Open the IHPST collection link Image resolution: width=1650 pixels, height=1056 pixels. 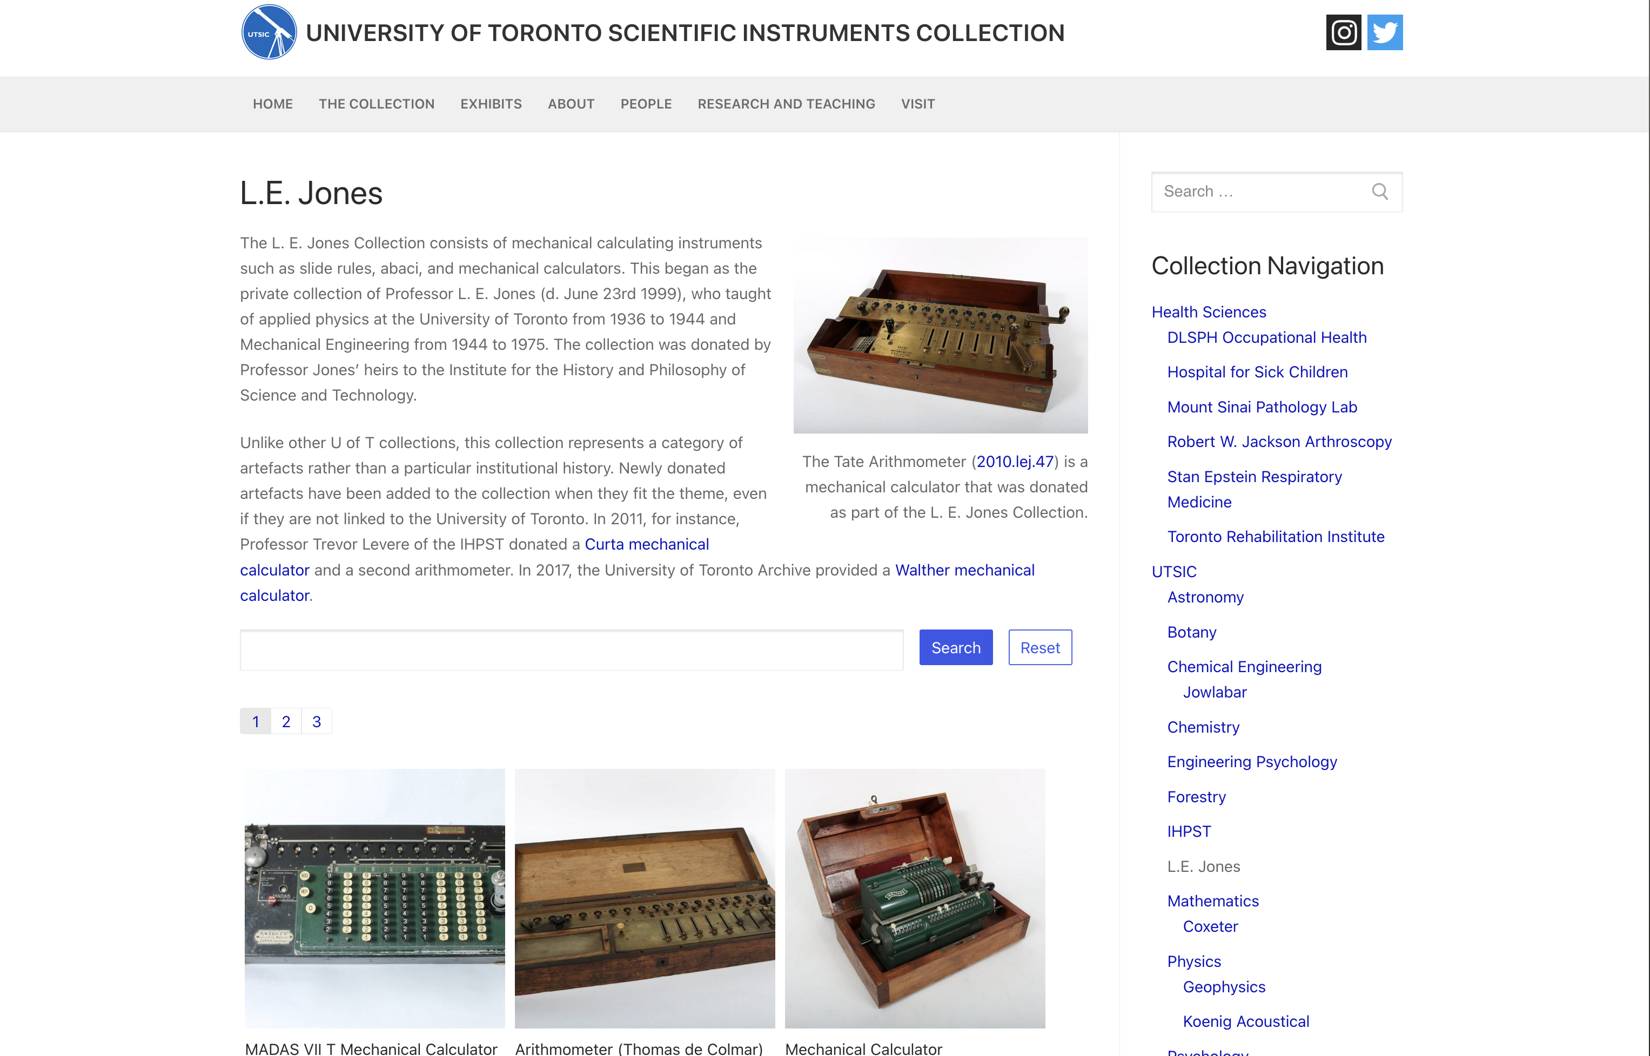[x=1188, y=832]
